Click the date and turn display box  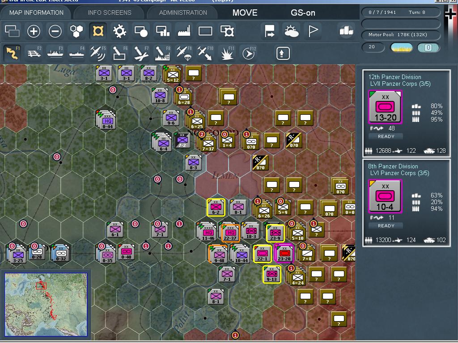click(x=400, y=12)
